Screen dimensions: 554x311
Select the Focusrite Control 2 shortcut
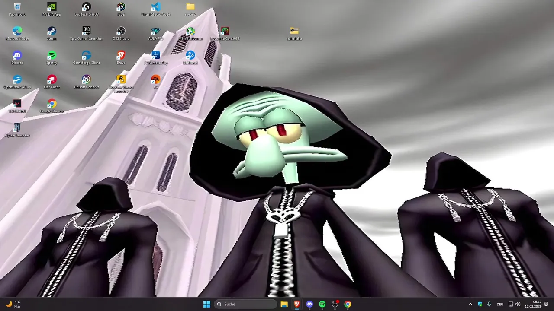pyautogui.click(x=225, y=34)
